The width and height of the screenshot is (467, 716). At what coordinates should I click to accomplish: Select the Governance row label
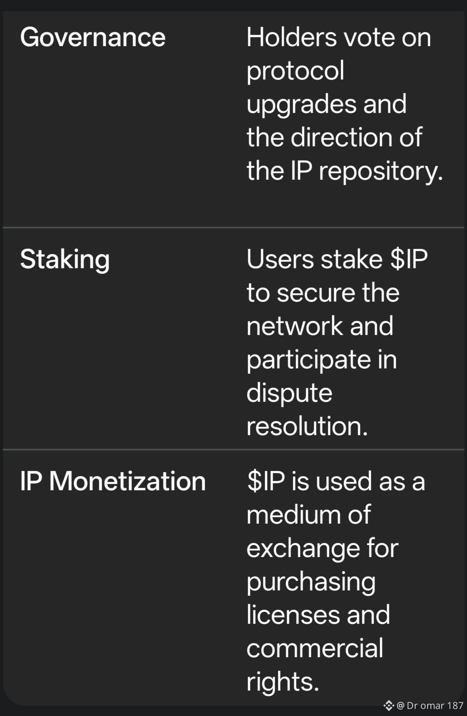93,37
